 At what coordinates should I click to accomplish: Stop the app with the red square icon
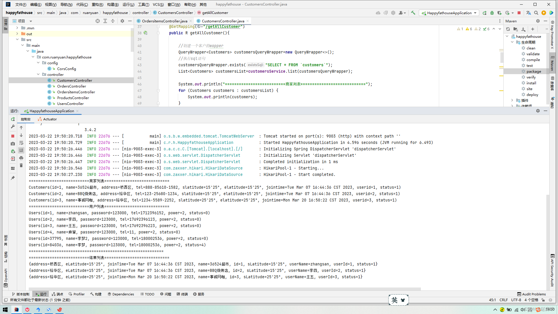pyautogui.click(x=519, y=13)
